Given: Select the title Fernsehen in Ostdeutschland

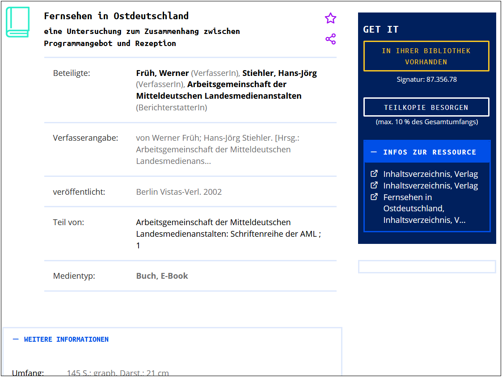Looking at the screenshot, I should pyautogui.click(x=116, y=16).
